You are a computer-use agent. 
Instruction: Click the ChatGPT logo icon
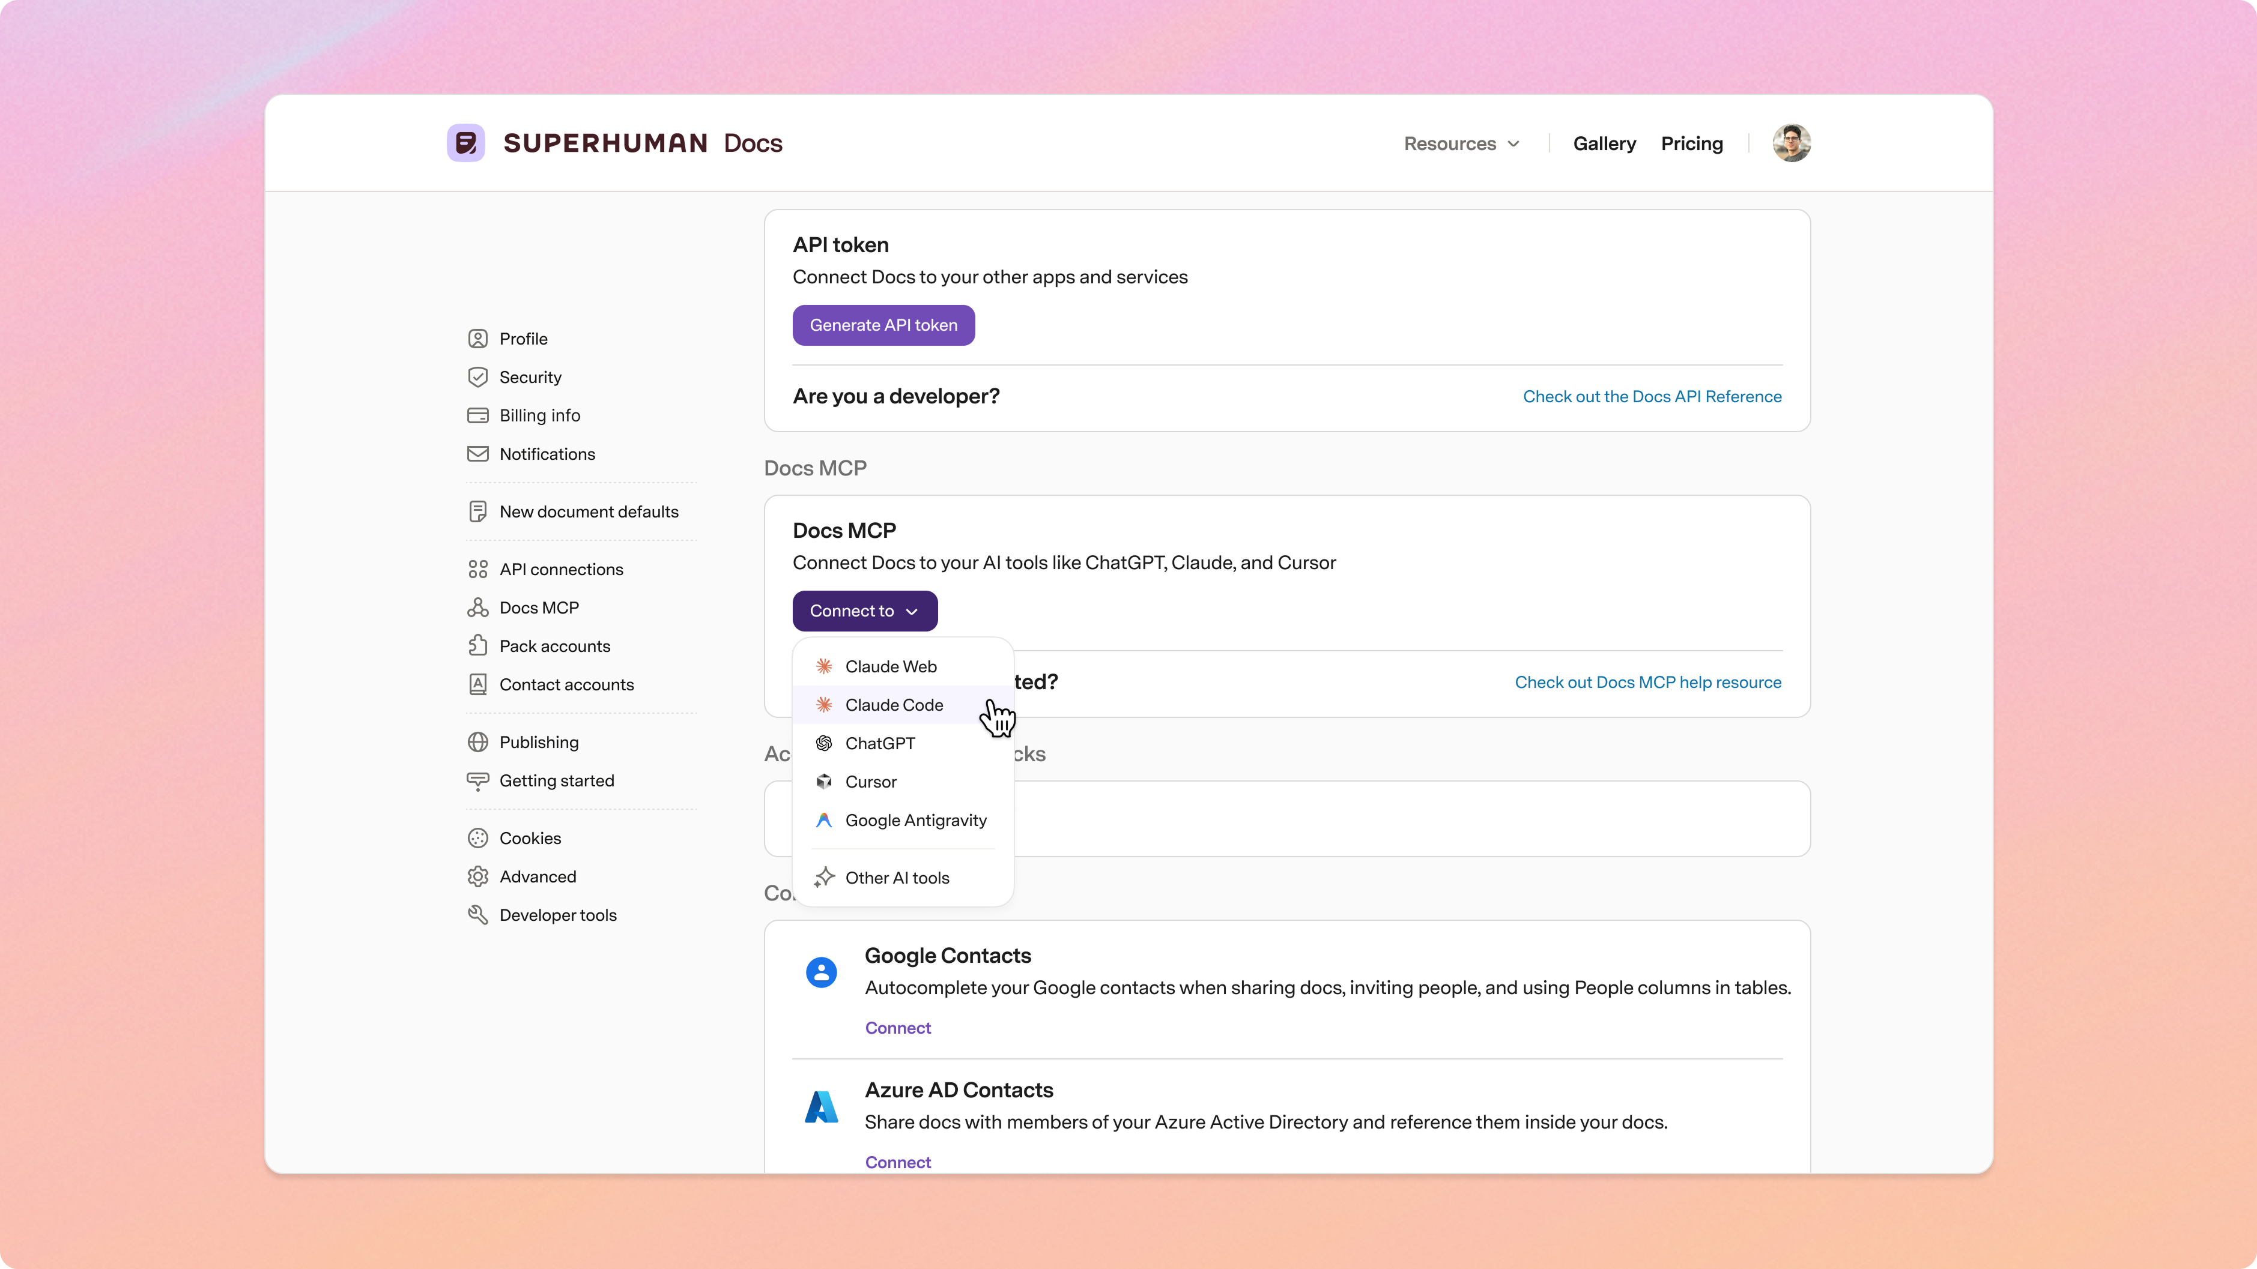pos(823,744)
